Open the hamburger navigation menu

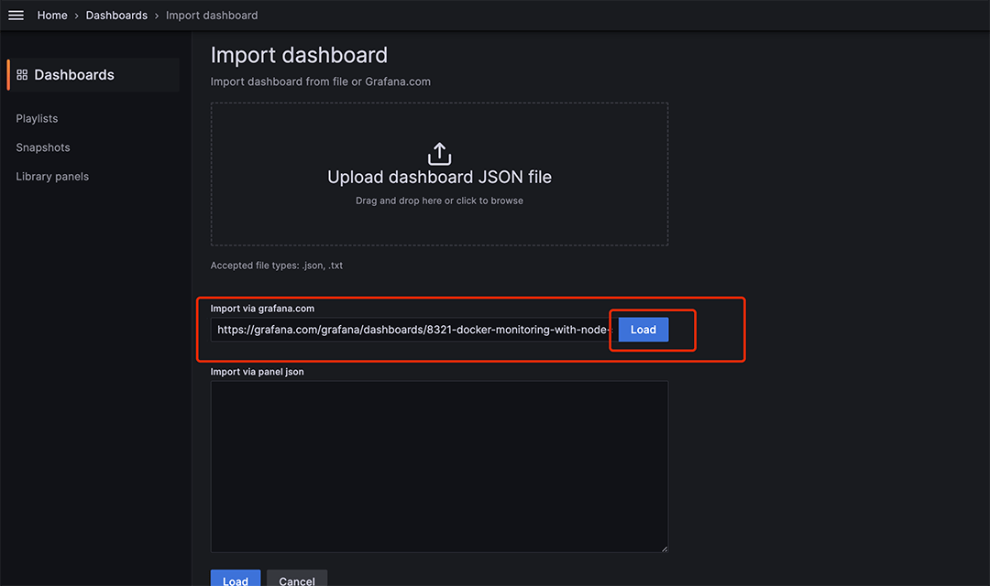[x=16, y=16]
